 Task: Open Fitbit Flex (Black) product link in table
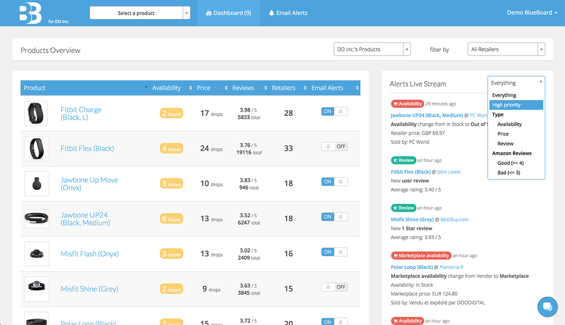87,148
